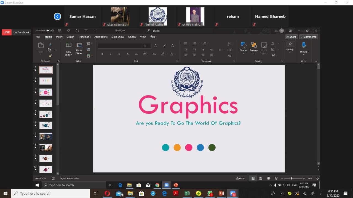The image size is (353, 198).
Task: Select slide 5 thumbnail
Action: point(46,114)
